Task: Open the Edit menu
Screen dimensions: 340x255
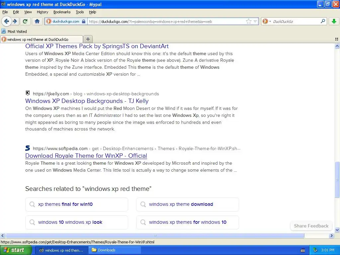Action: (16, 12)
